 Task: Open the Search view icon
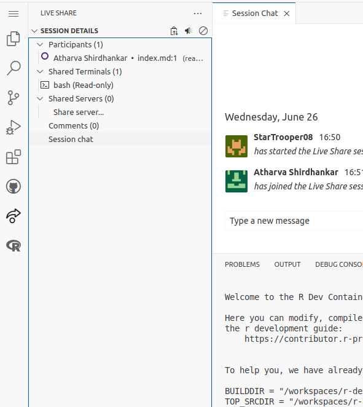(14, 68)
